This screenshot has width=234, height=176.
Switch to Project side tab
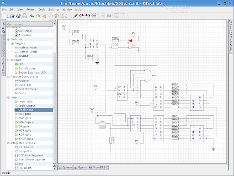point(3,27)
